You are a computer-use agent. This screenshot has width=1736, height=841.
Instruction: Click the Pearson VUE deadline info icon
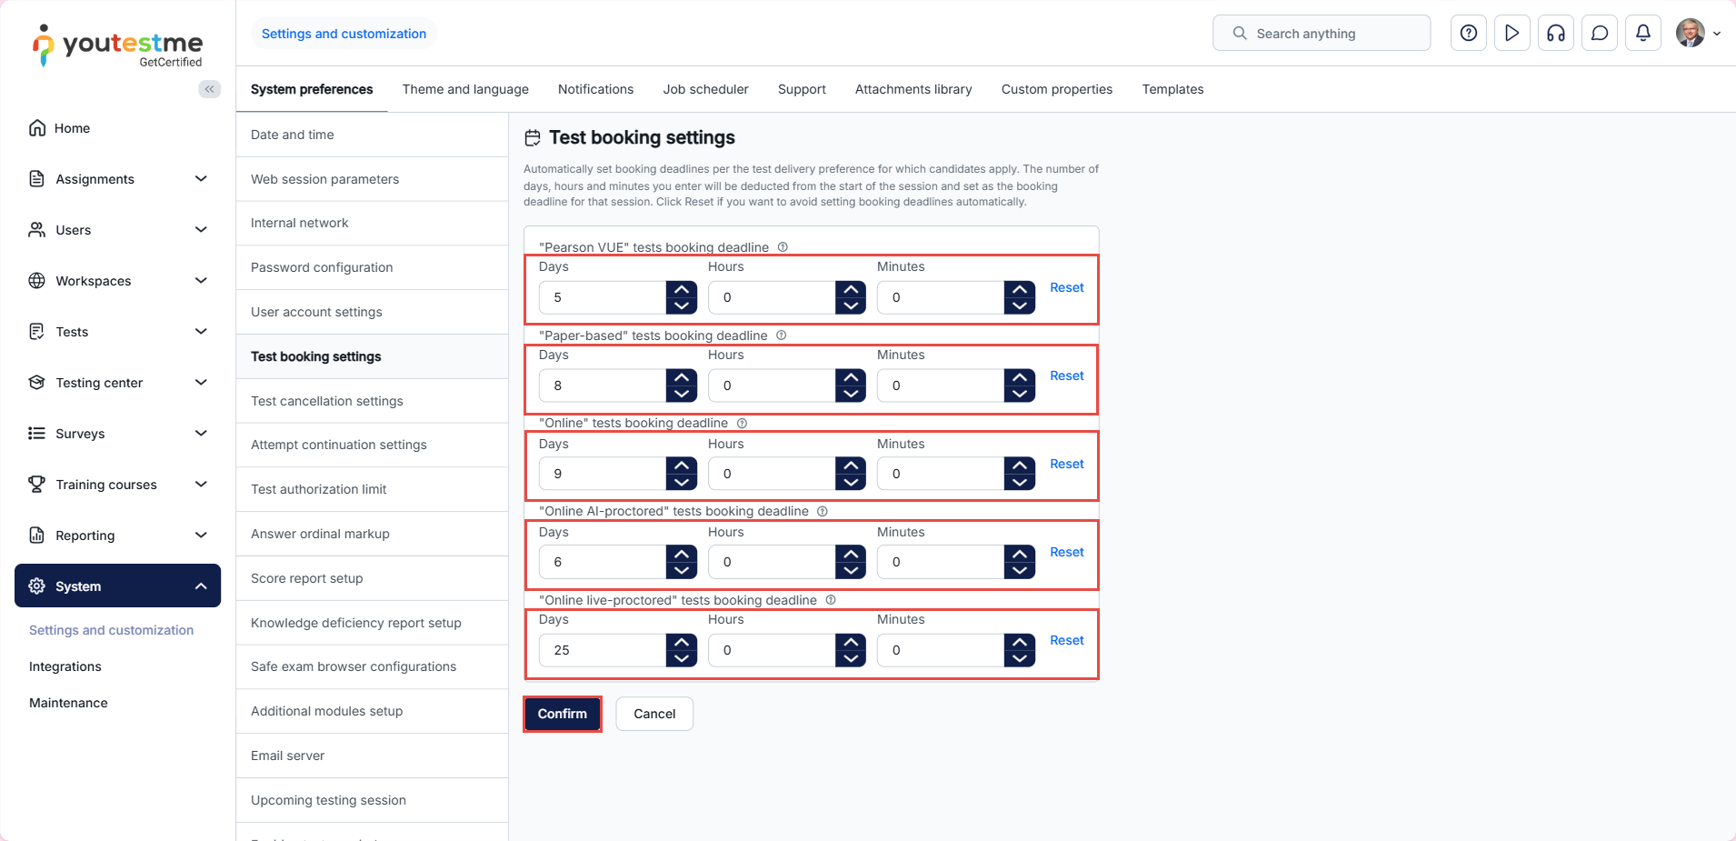(x=783, y=247)
